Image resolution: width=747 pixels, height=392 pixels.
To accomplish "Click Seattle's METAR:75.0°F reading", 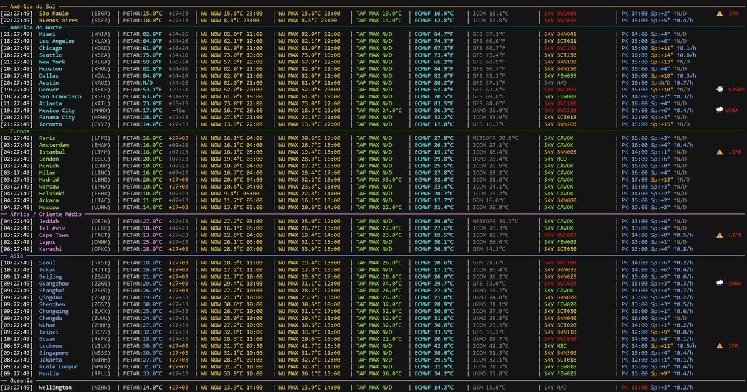I will 143,55.
